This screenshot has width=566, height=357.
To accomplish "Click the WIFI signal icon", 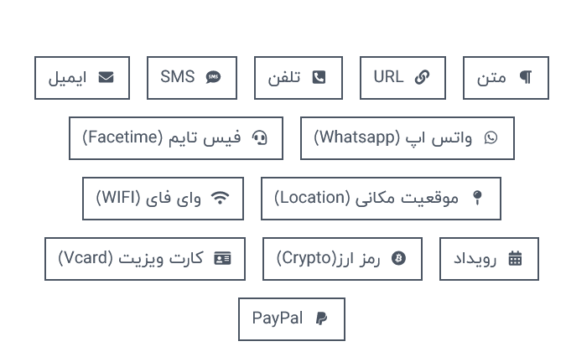I will coord(221,199).
